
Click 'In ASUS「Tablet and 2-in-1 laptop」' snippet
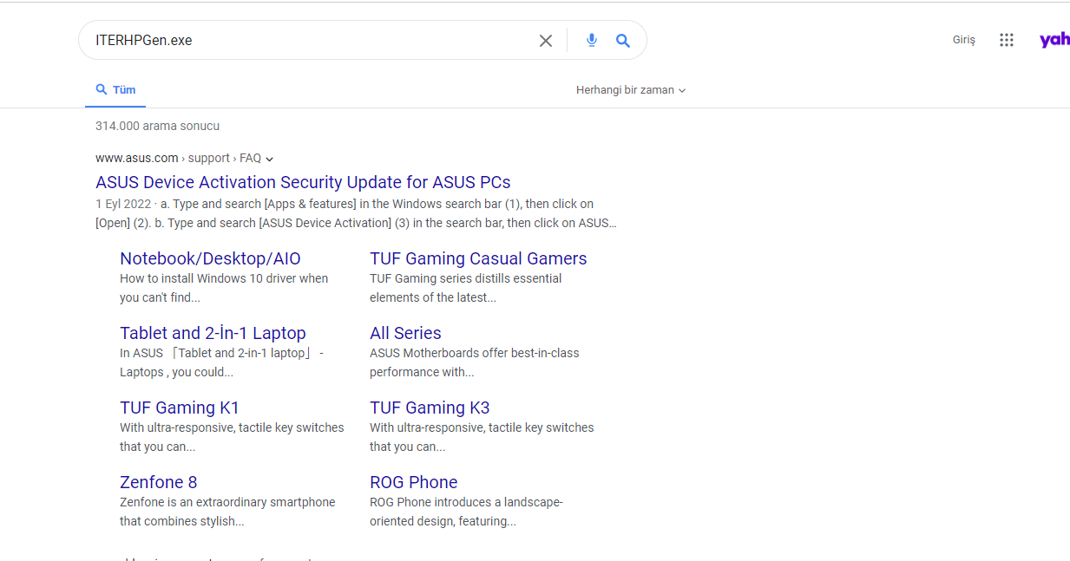coord(221,362)
